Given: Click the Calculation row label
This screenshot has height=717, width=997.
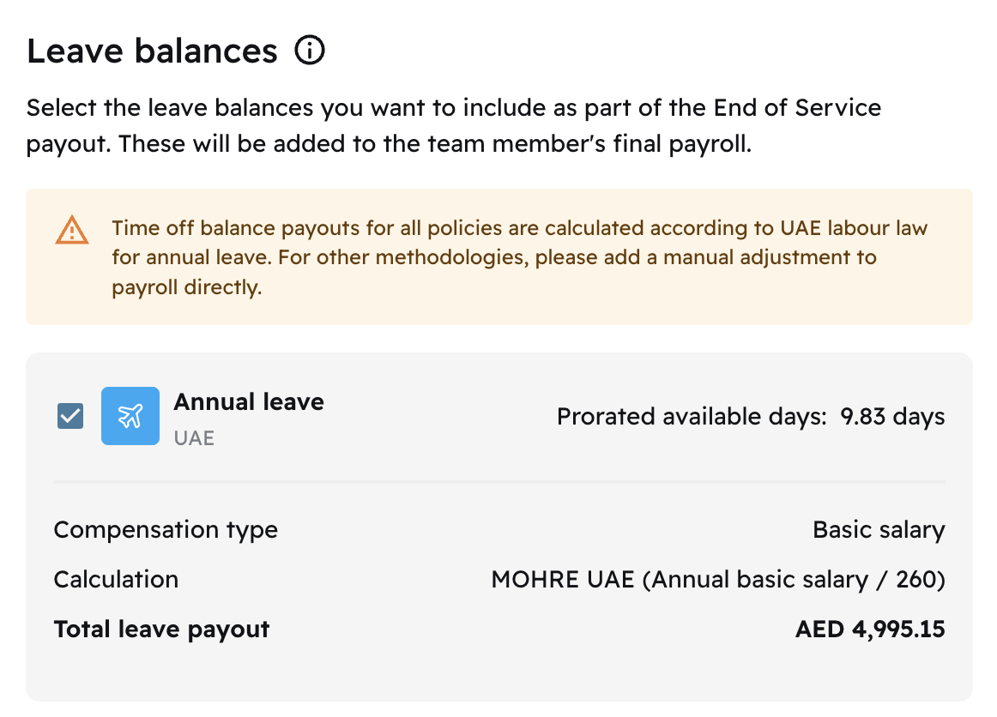Looking at the screenshot, I should (116, 580).
